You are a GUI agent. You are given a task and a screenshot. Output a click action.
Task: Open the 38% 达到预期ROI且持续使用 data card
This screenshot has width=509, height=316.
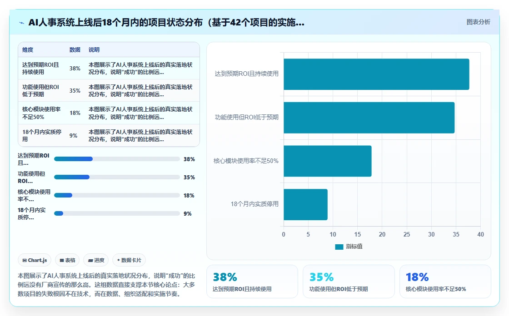[252, 281]
